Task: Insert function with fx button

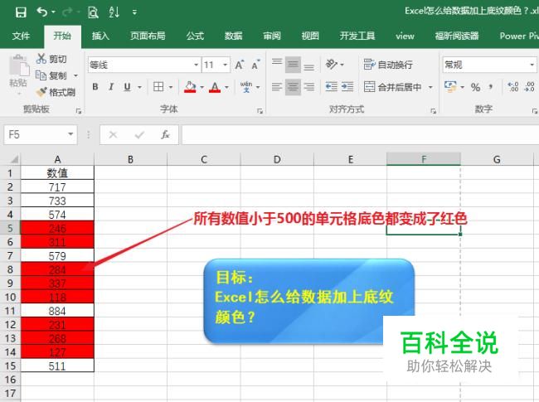Action: 165,134
